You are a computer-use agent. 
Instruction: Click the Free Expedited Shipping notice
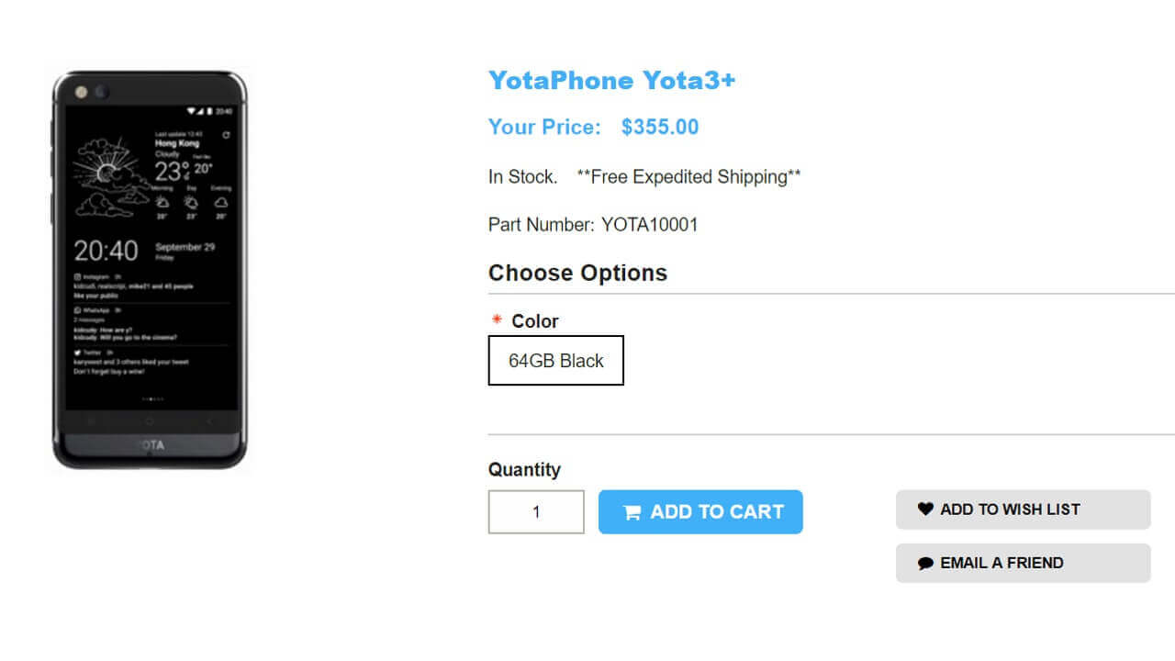(688, 177)
